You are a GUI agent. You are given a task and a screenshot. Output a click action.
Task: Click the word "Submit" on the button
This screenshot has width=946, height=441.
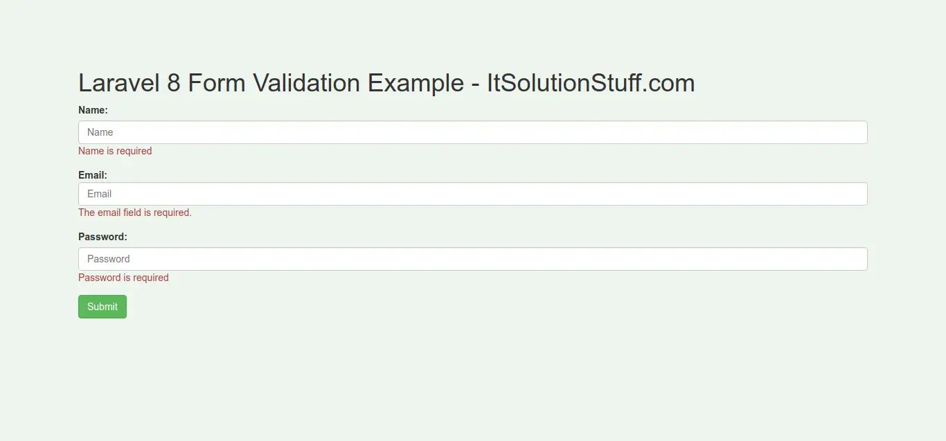point(102,307)
